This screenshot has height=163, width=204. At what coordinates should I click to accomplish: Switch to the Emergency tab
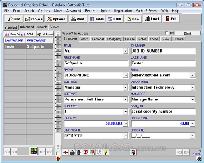[114, 39]
